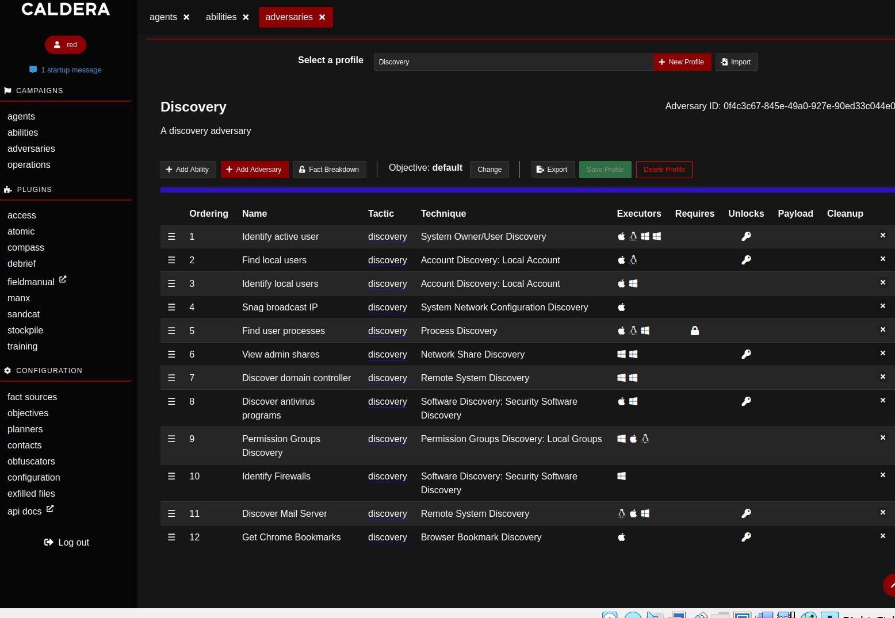The height and width of the screenshot is (618, 895).
Task: Open planners in the sidebar
Action: pos(25,429)
